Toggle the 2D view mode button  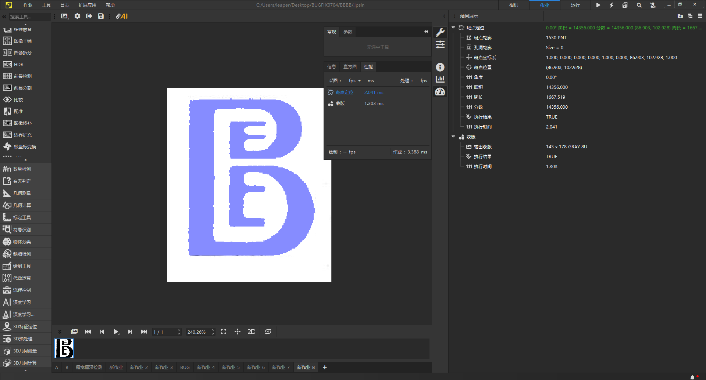tap(252, 332)
